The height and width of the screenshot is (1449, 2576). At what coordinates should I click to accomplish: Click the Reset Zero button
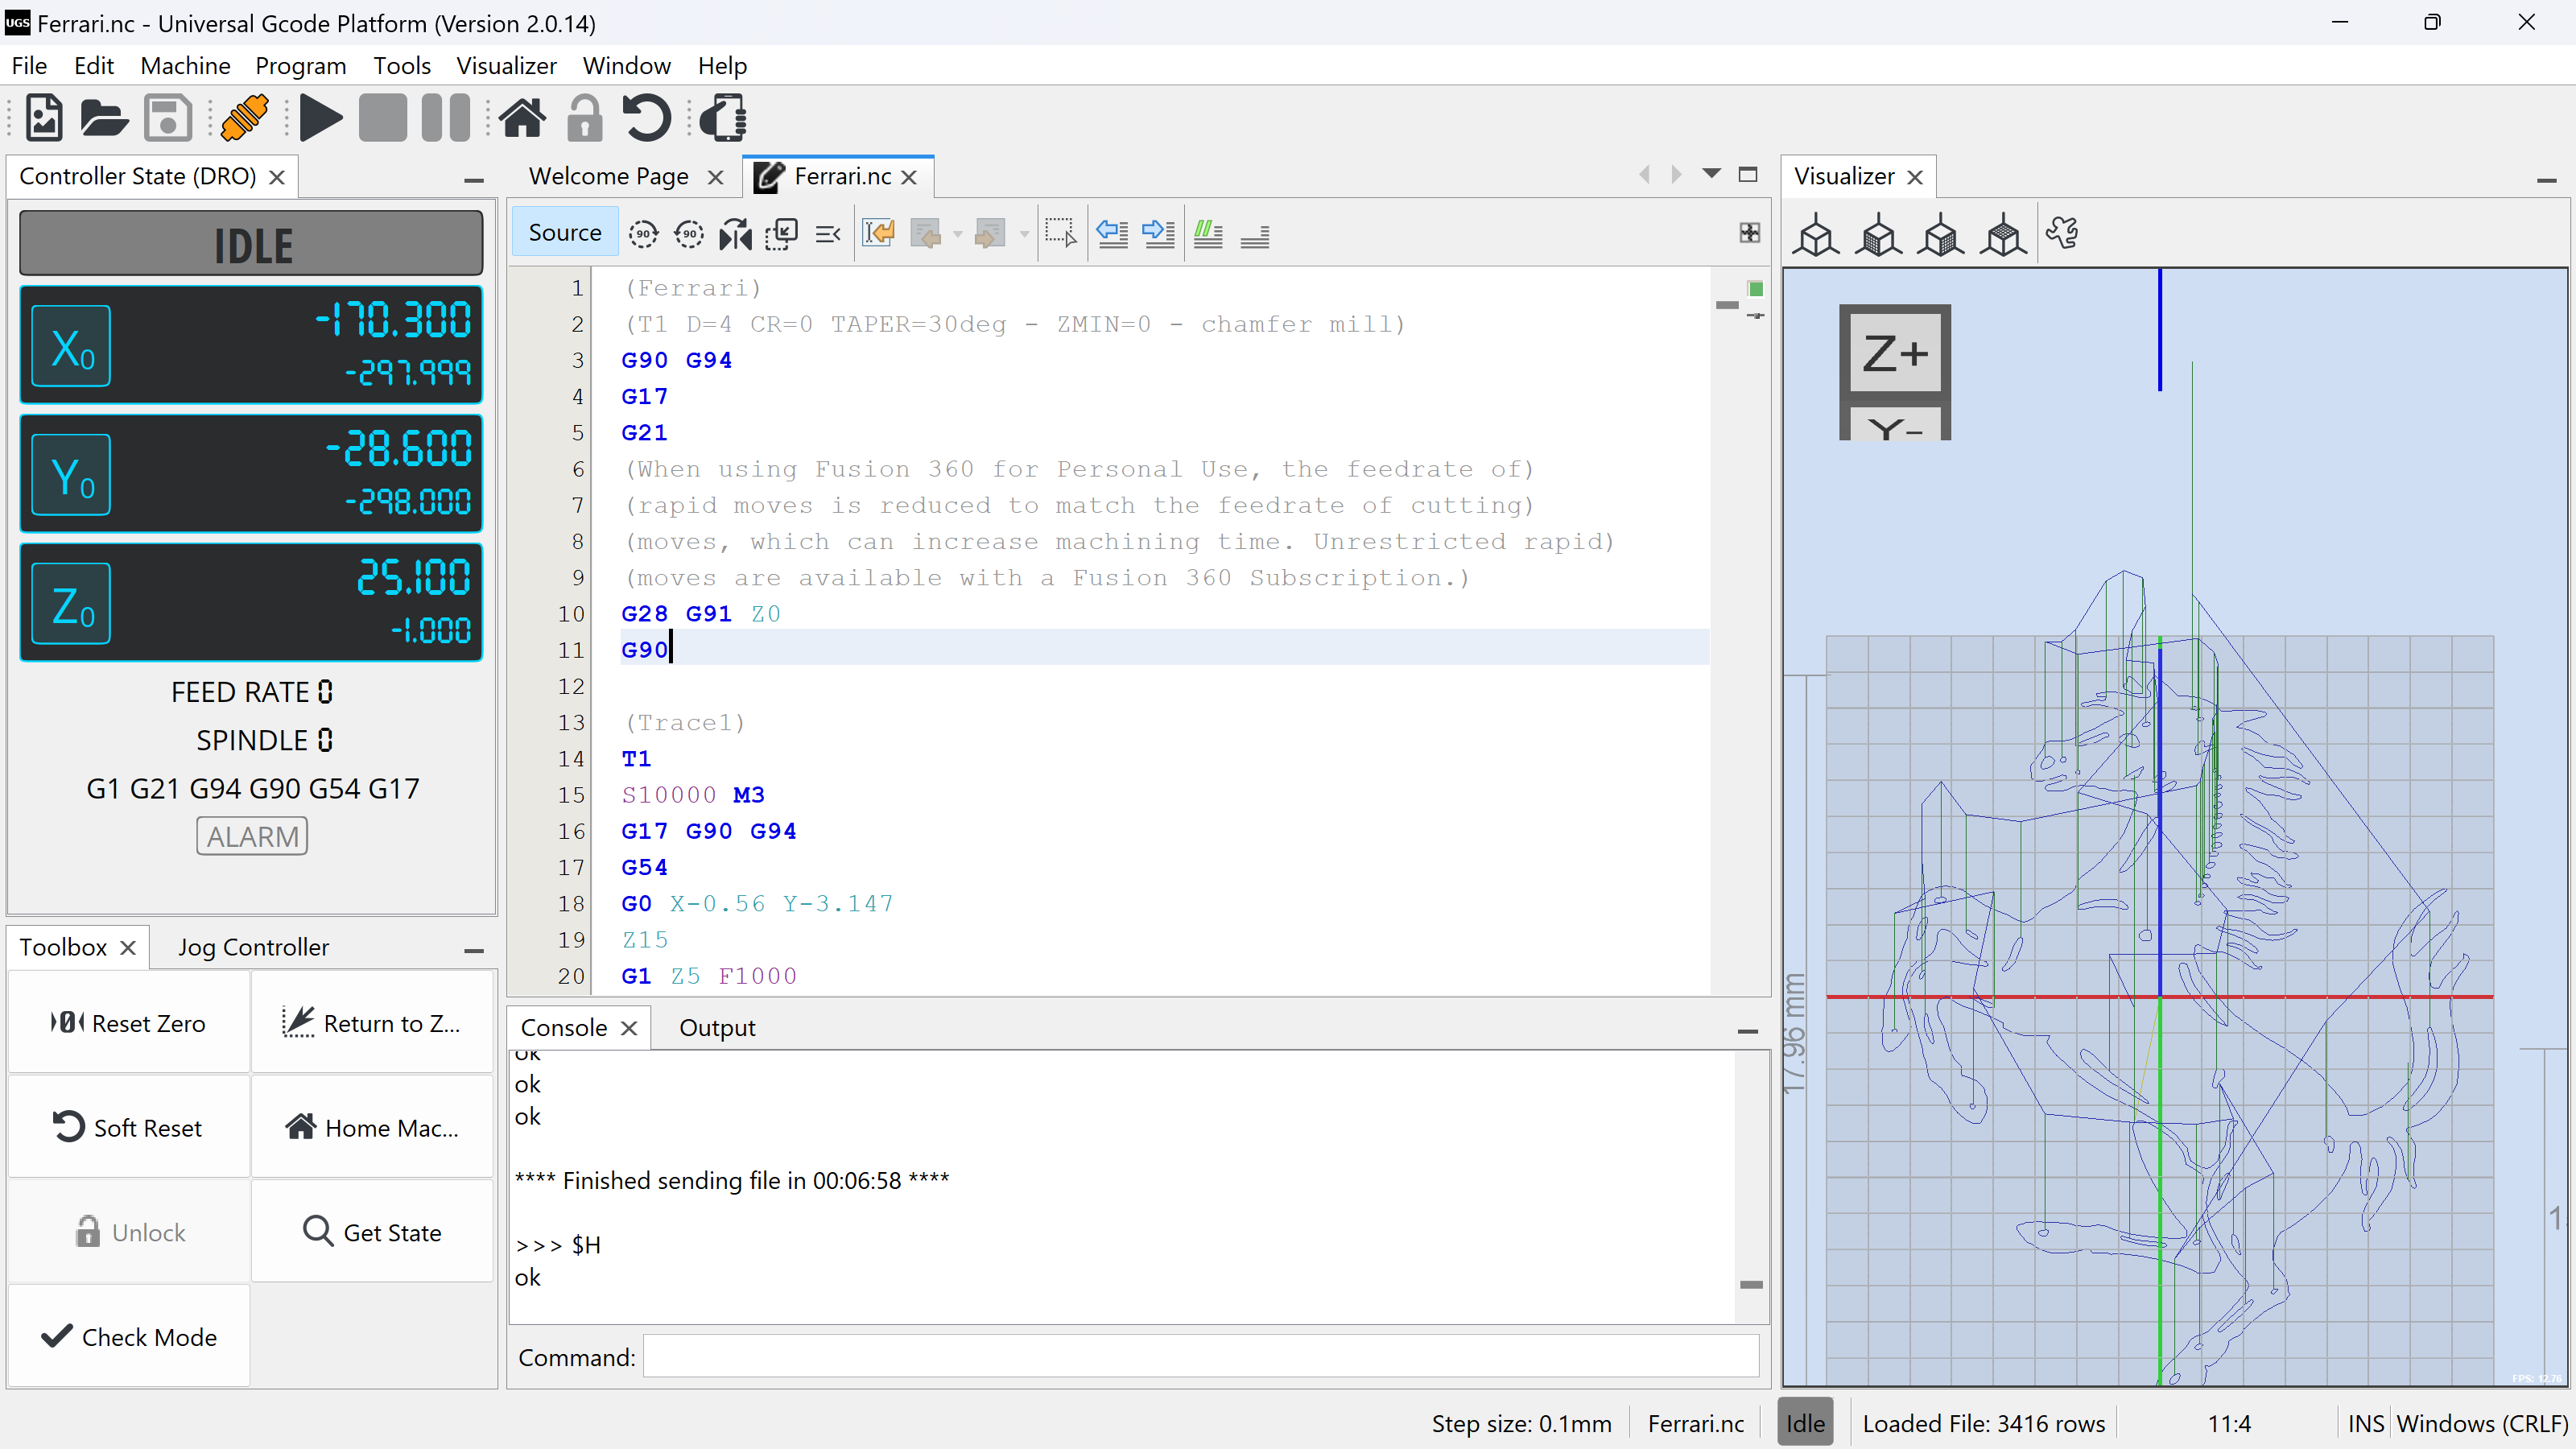pos(129,1023)
